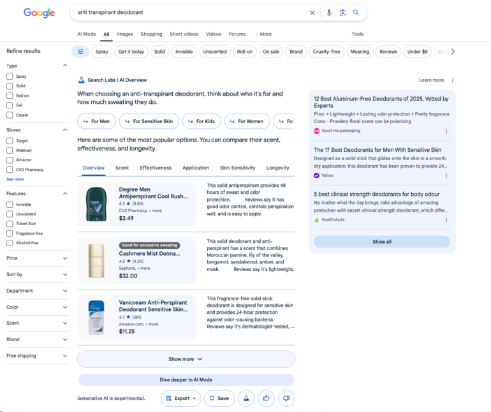Viewport: 491px width, 412px height.
Task: Click See more stores link
Action: [x=15, y=179]
